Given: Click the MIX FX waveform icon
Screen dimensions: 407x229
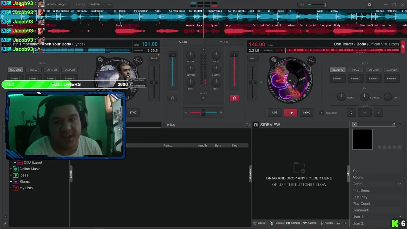Looking at the screenshot, I should click(x=203, y=98).
